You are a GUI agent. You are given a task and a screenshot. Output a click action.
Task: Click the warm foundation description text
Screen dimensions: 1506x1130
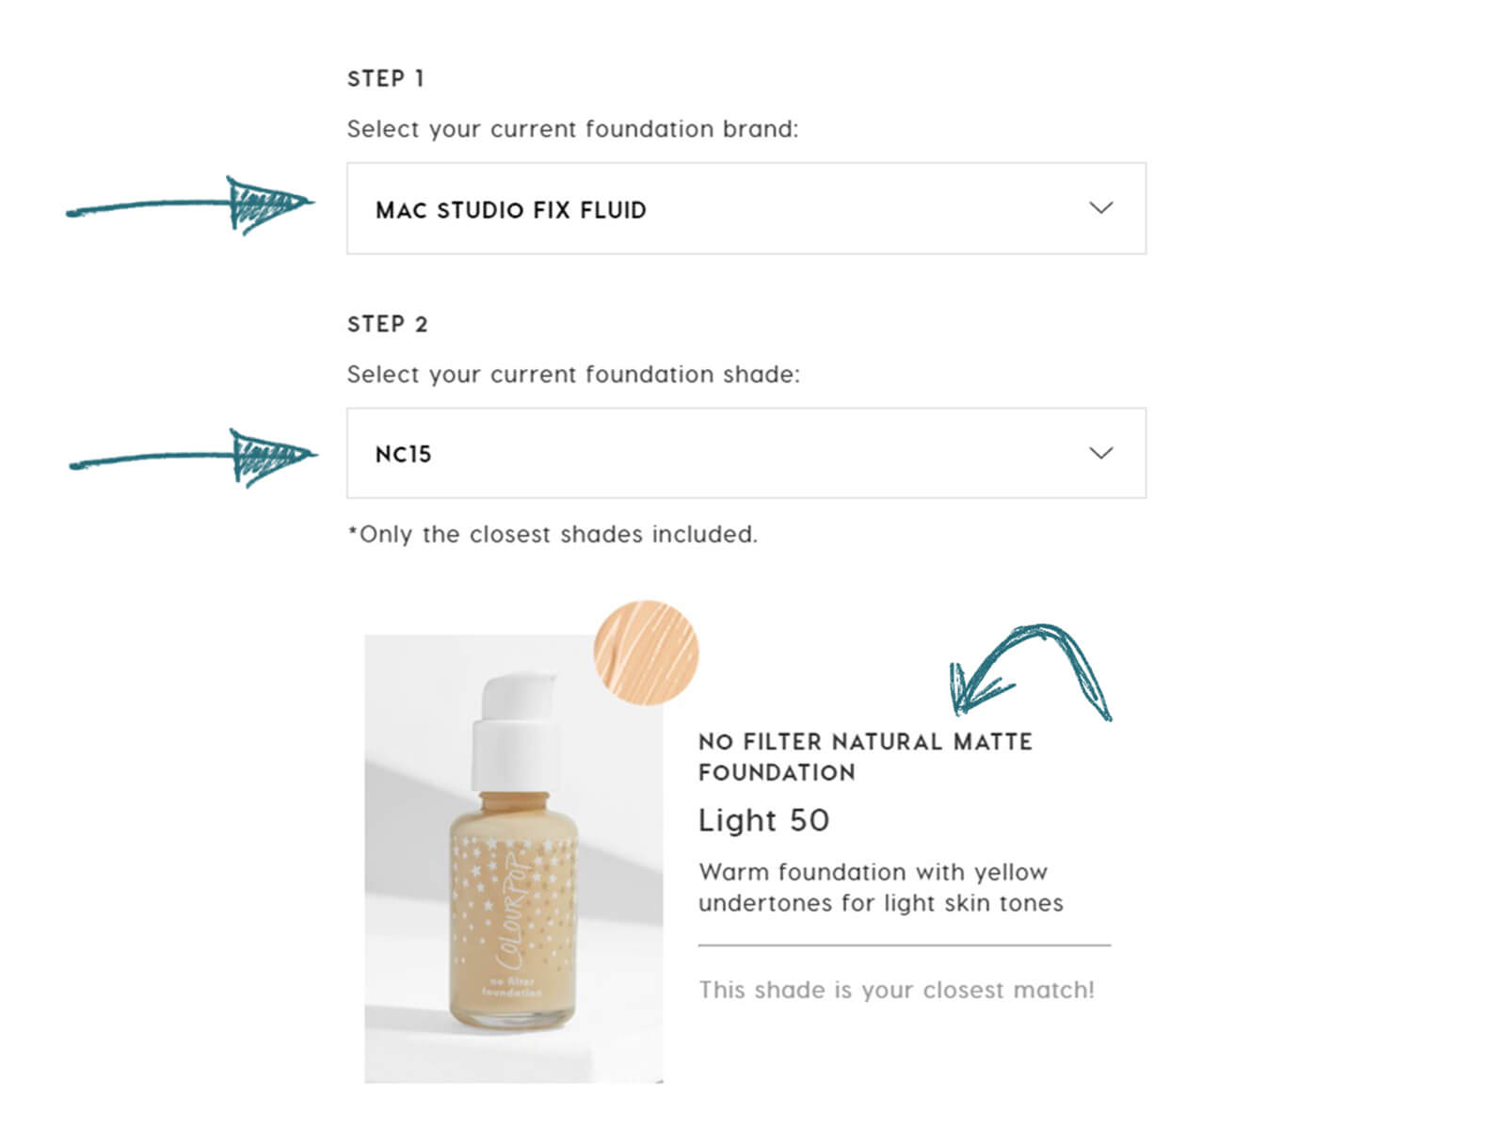[x=881, y=887]
